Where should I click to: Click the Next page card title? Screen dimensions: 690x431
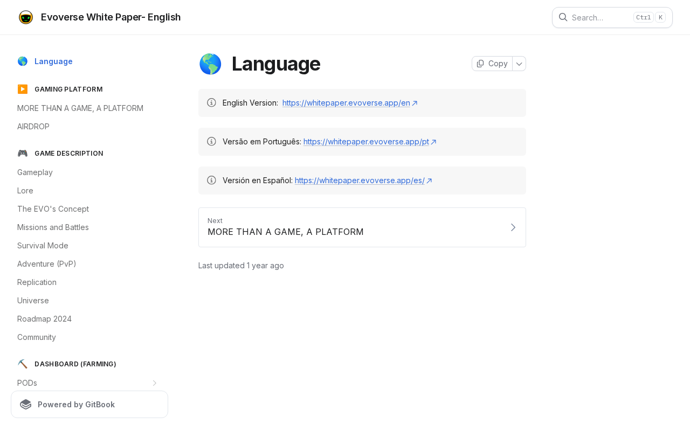tap(286, 232)
